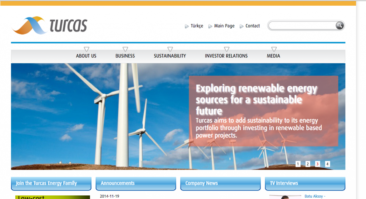
Task: Open the SUSTAINABILITY menu
Action: pyautogui.click(x=170, y=56)
